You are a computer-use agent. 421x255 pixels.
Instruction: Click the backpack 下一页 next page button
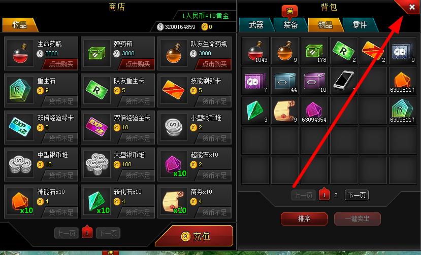point(357,195)
